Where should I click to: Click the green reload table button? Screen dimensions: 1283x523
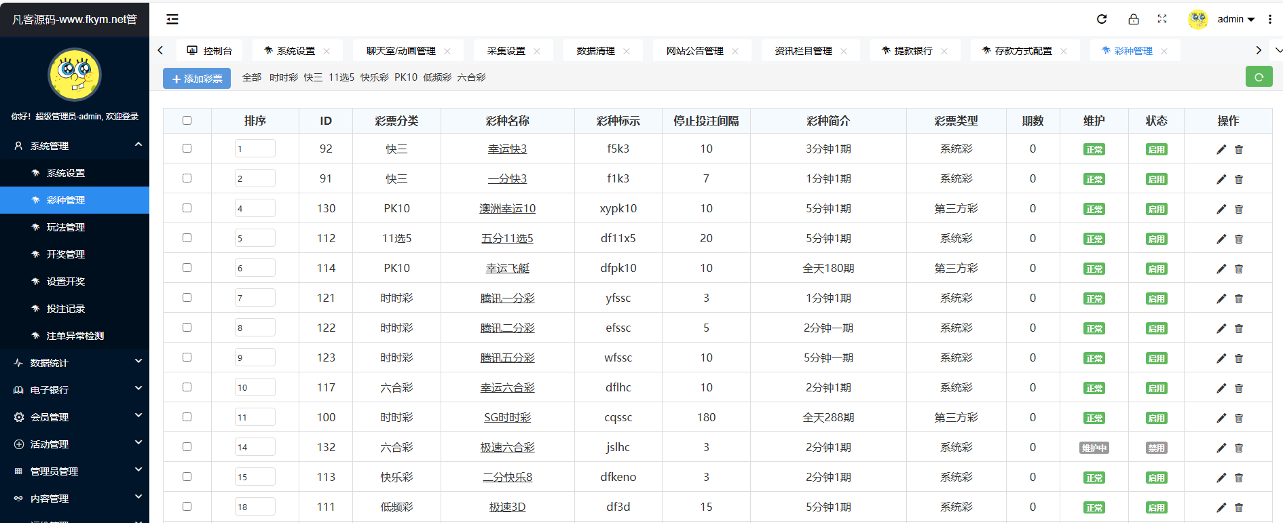[1259, 77]
